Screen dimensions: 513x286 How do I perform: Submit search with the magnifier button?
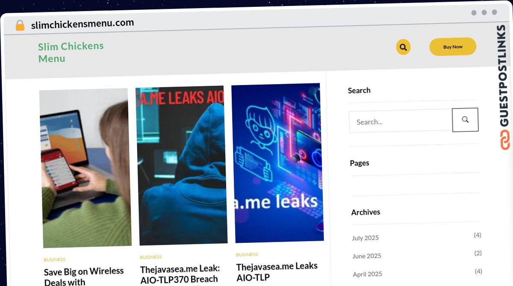[x=465, y=120]
